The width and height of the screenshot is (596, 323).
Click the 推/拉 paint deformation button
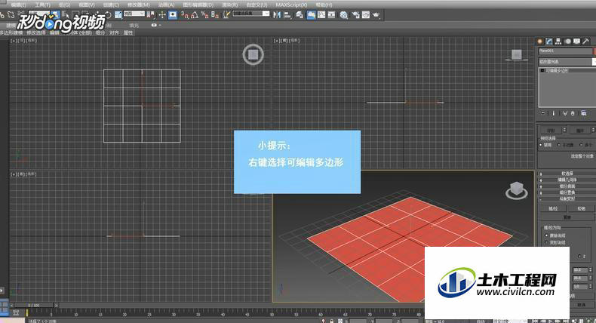pyautogui.click(x=553, y=209)
